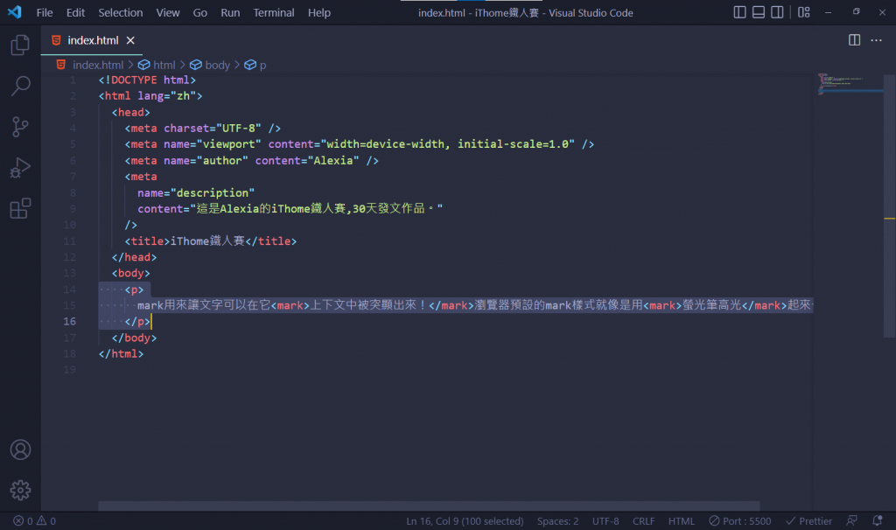Open the Edit menu

[x=75, y=12]
